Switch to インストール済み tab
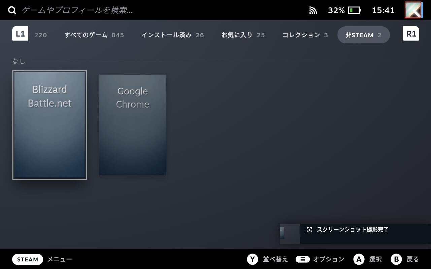The height and width of the screenshot is (269, 431). [172, 35]
